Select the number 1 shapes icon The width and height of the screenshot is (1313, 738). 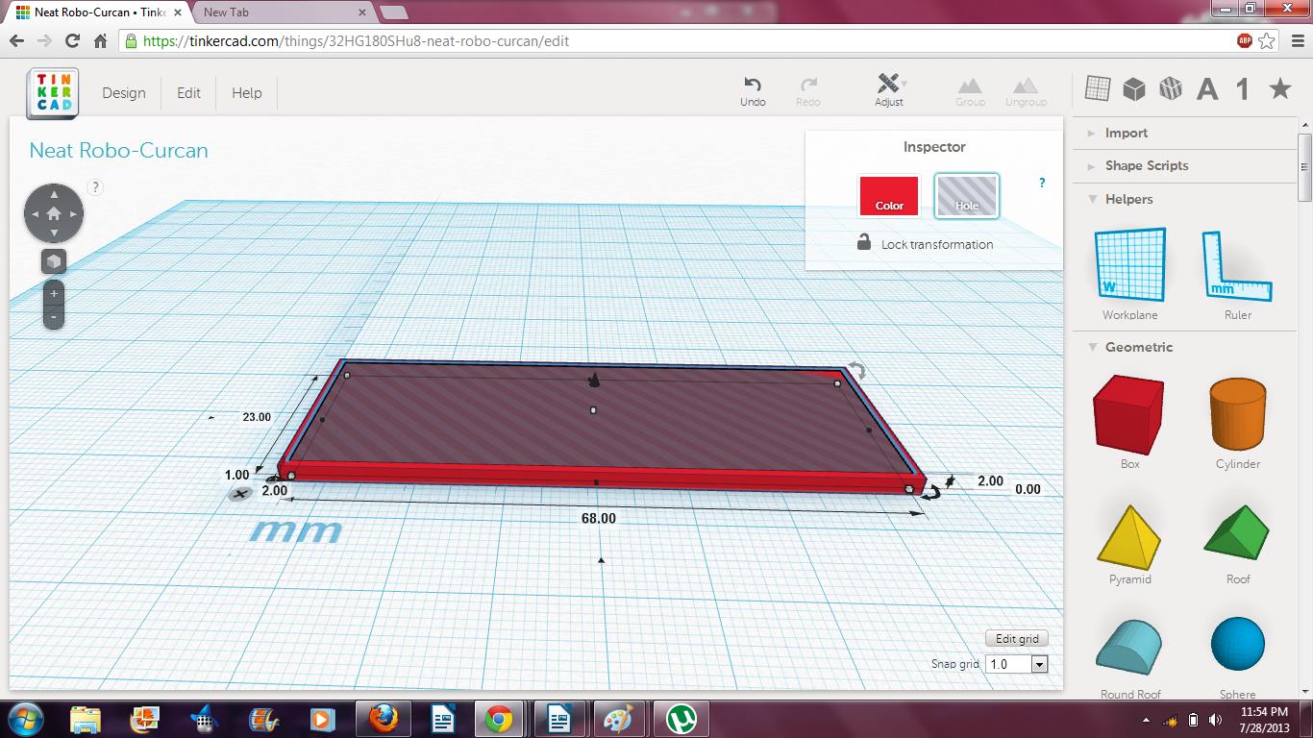click(1243, 89)
